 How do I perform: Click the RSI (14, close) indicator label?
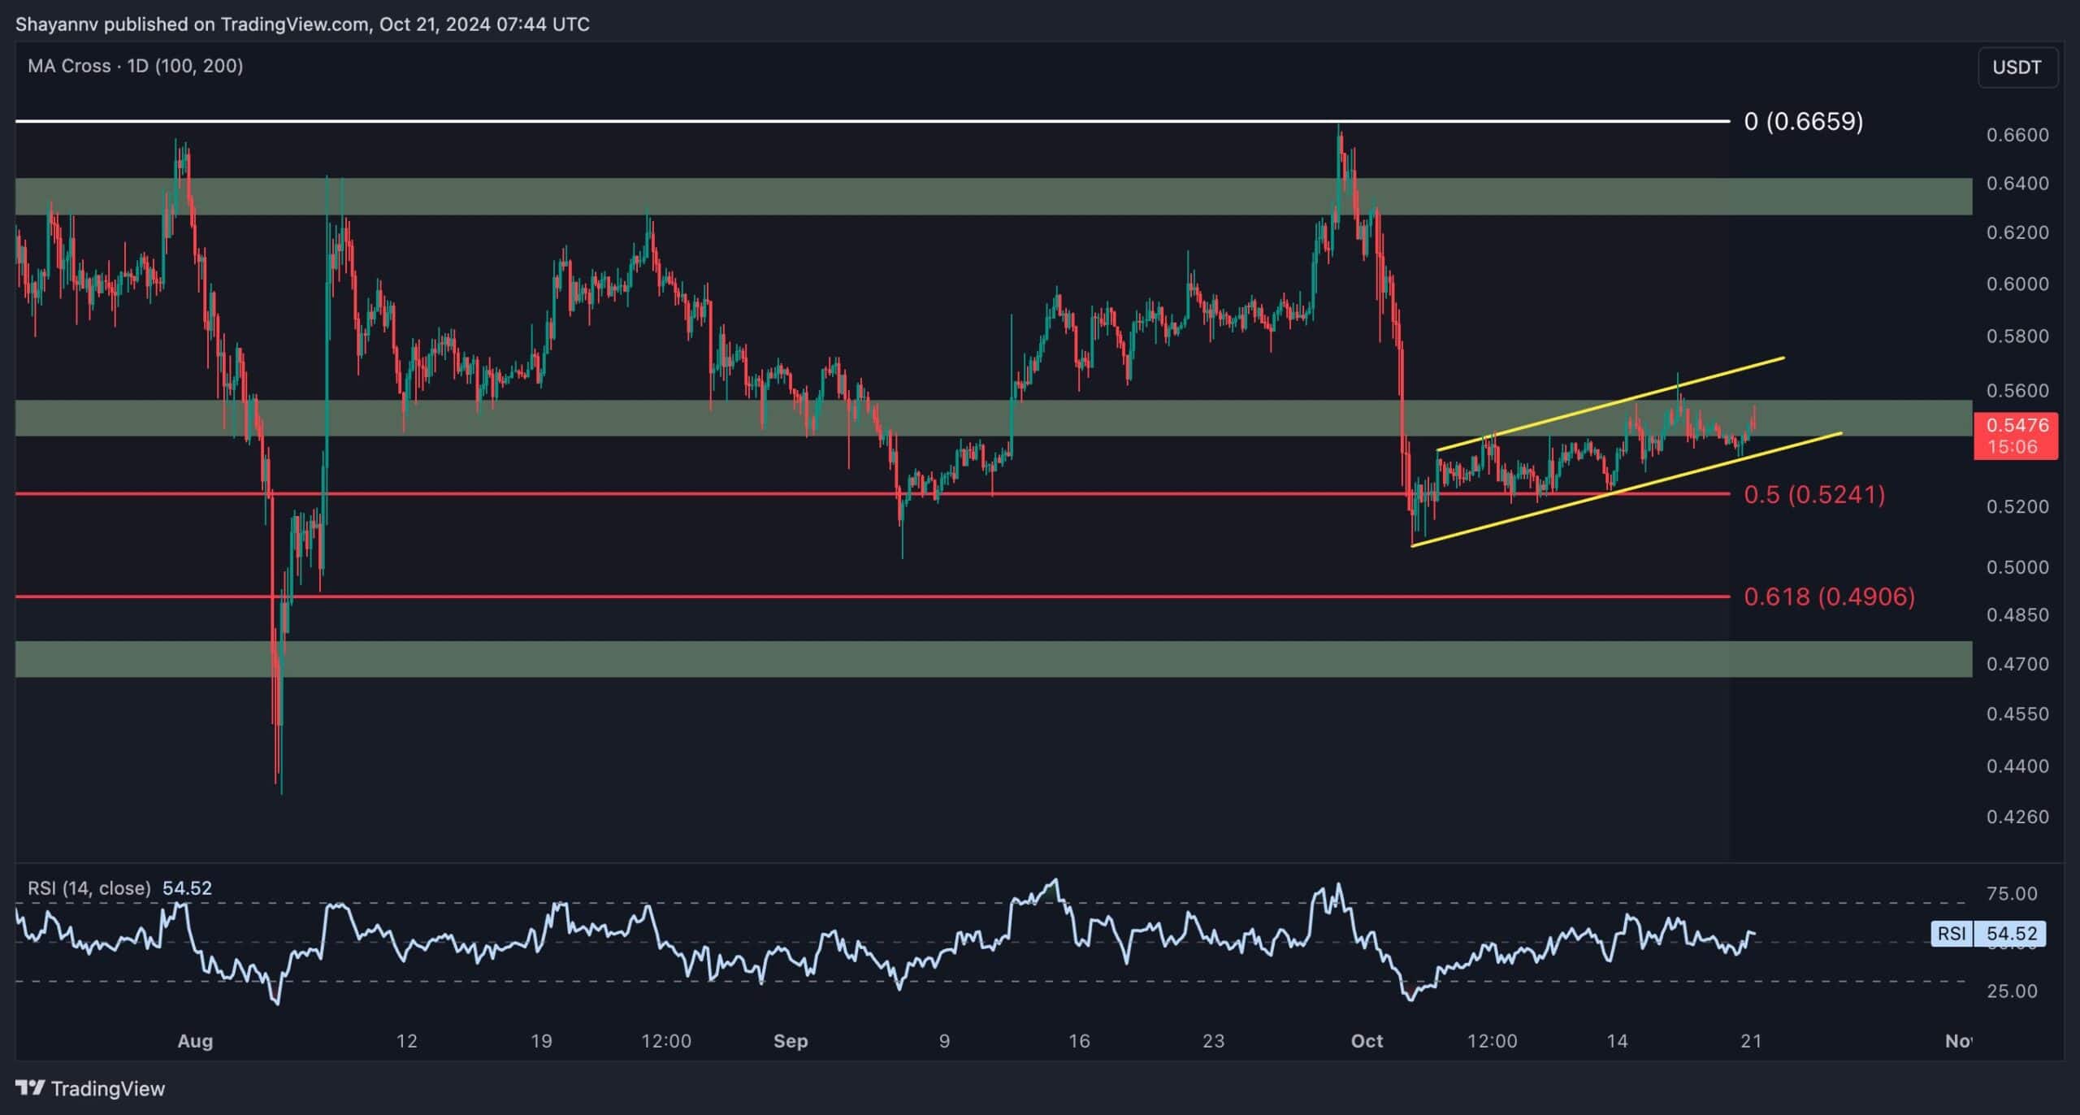pyautogui.click(x=89, y=887)
